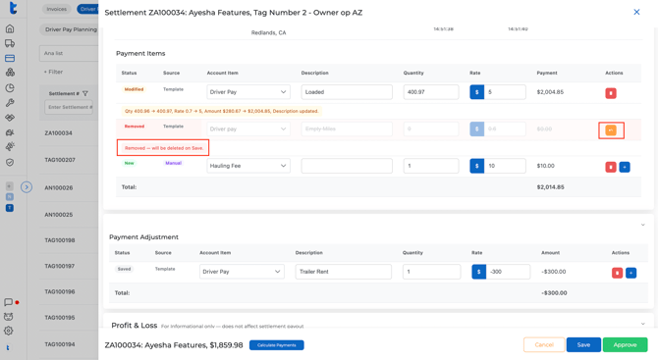Viewport: 658px width, 360px height.
Task: Click the Save button
Action: (x=583, y=344)
